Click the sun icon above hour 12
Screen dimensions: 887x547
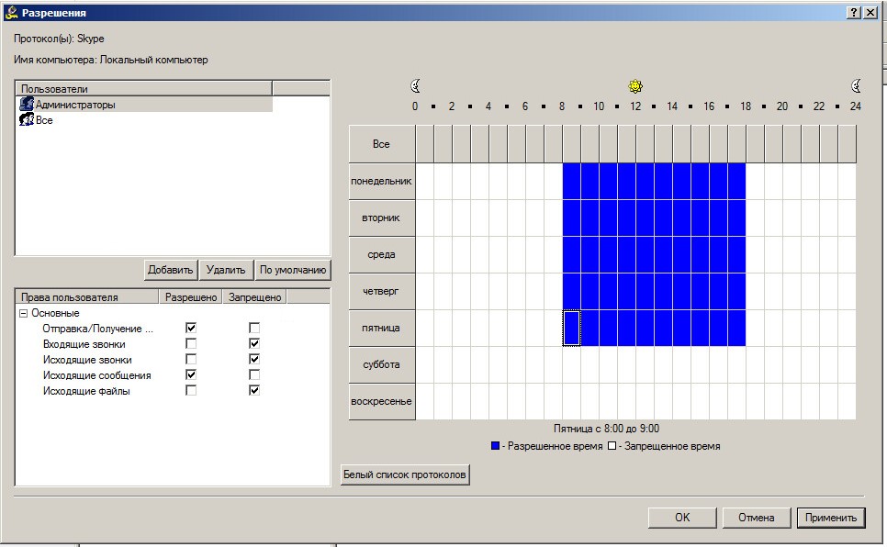[635, 86]
